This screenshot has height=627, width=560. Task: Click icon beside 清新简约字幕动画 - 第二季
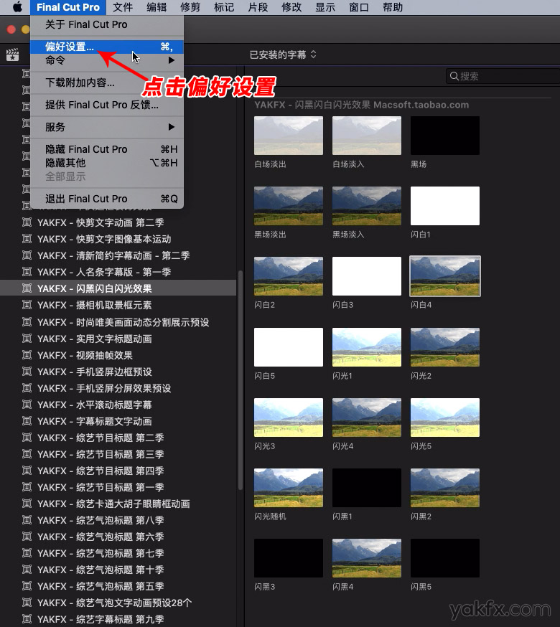coord(27,255)
